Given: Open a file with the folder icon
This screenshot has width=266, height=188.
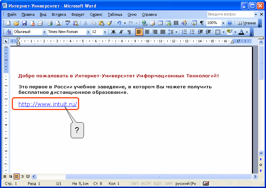Looking at the screenshot, I should coord(16,23).
